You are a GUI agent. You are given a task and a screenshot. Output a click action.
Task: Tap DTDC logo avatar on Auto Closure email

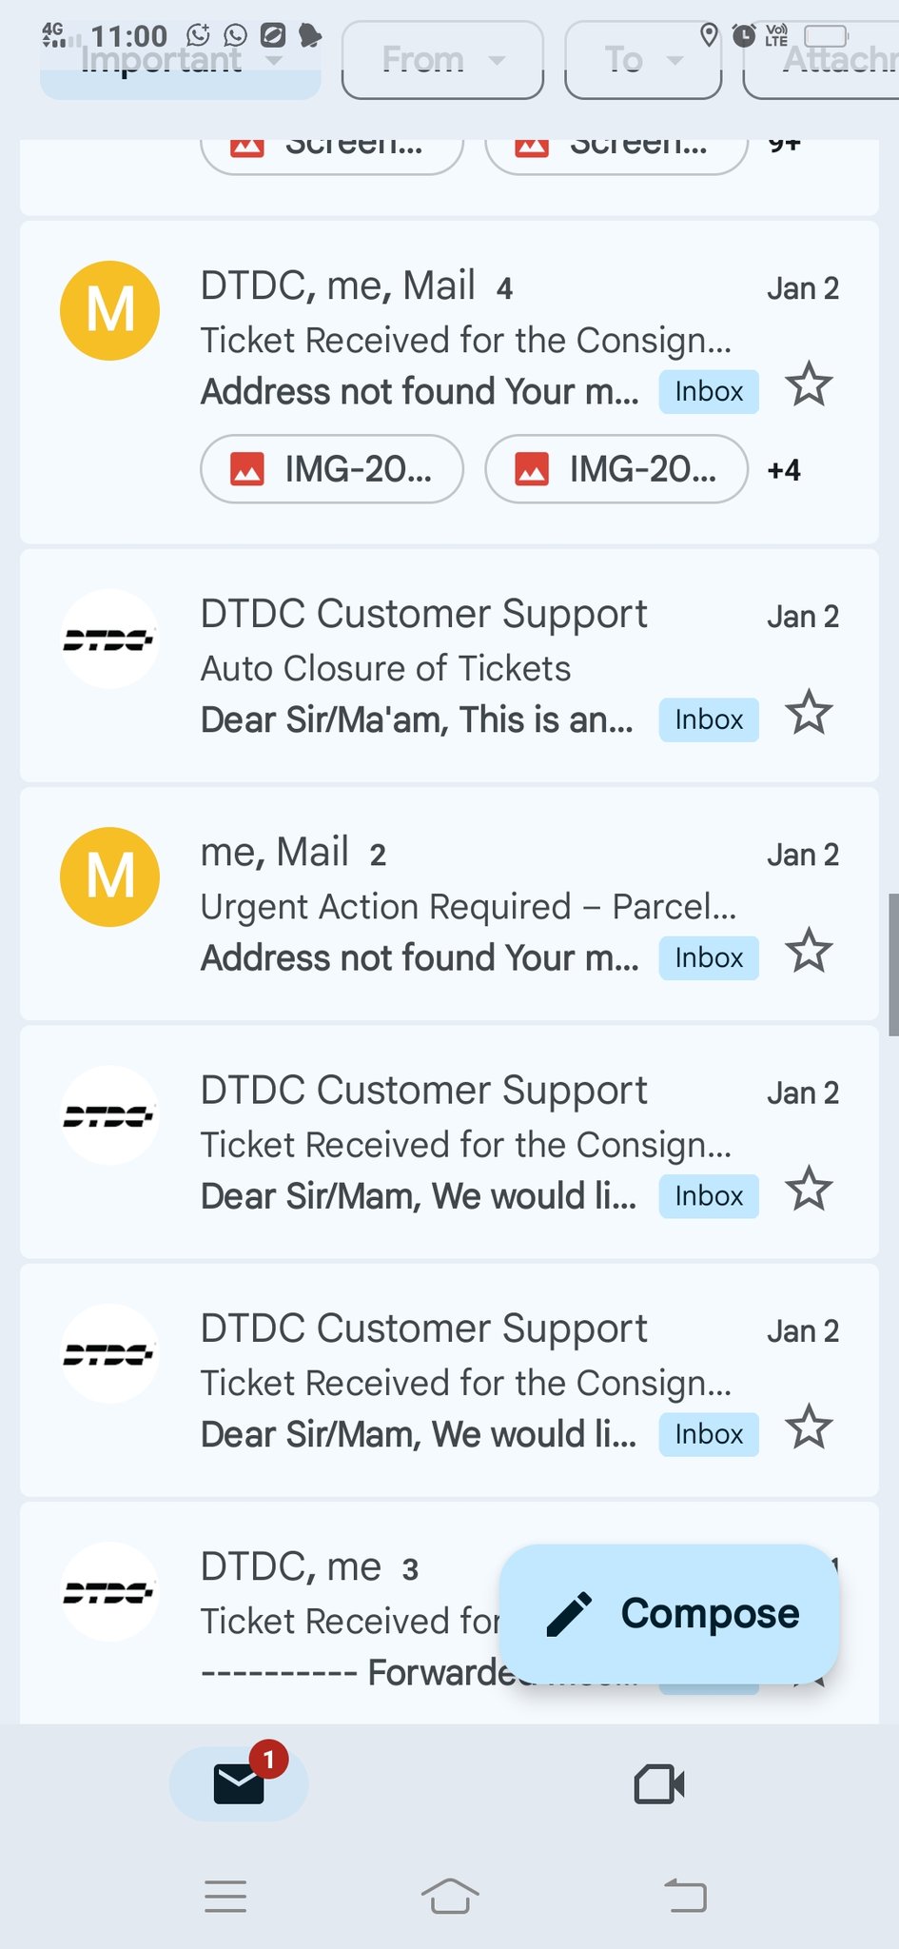click(109, 639)
